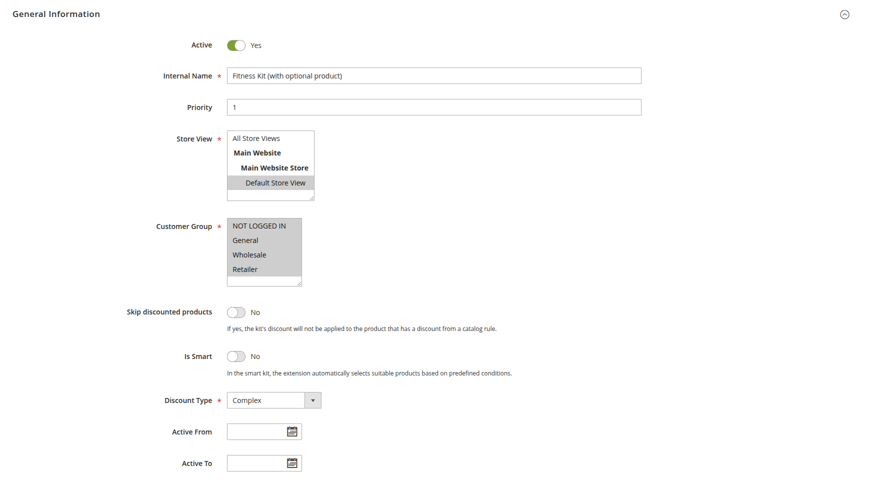870x482 pixels.
Task: Open the Active From calendar picker
Action: tap(292, 432)
